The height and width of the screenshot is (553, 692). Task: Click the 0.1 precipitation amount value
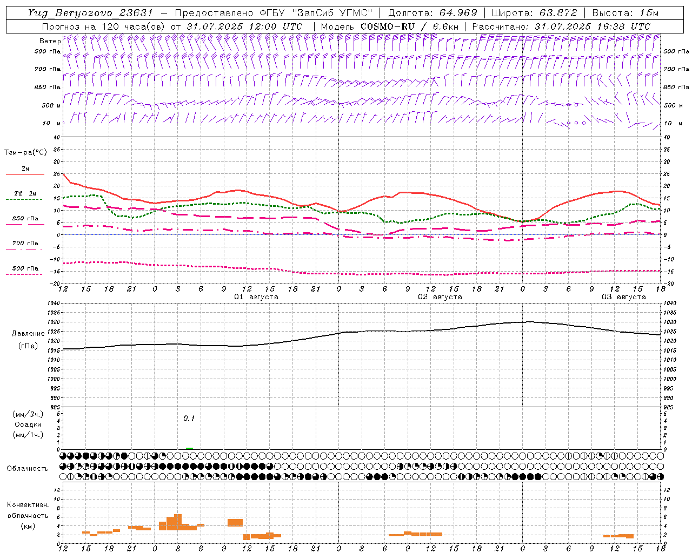coord(189,419)
